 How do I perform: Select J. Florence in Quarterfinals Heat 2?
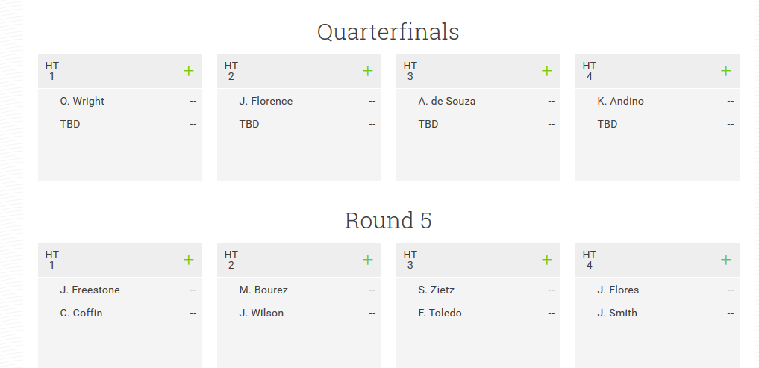point(266,102)
